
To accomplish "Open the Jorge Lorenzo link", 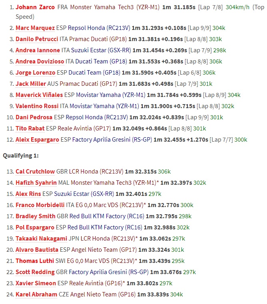I will pos(35,73).
